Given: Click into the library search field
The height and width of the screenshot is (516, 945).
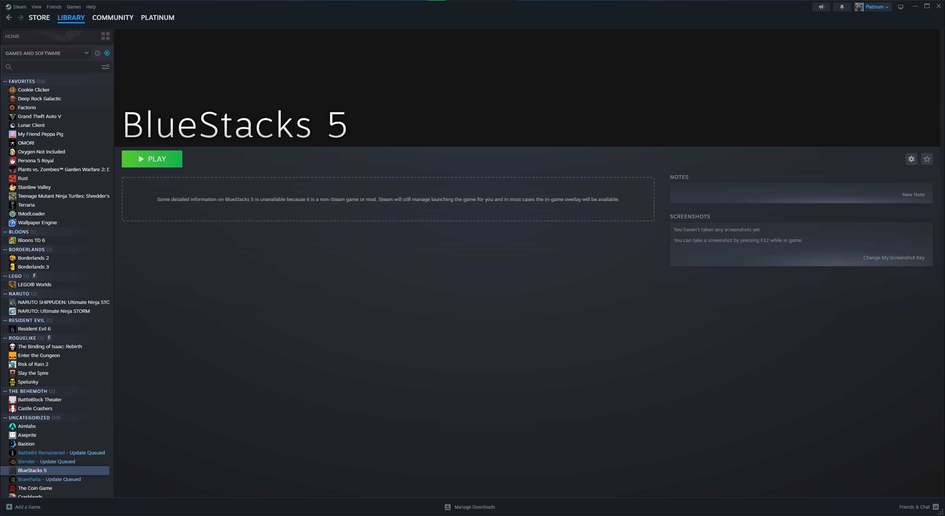Looking at the screenshot, I should pyautogui.click(x=55, y=67).
